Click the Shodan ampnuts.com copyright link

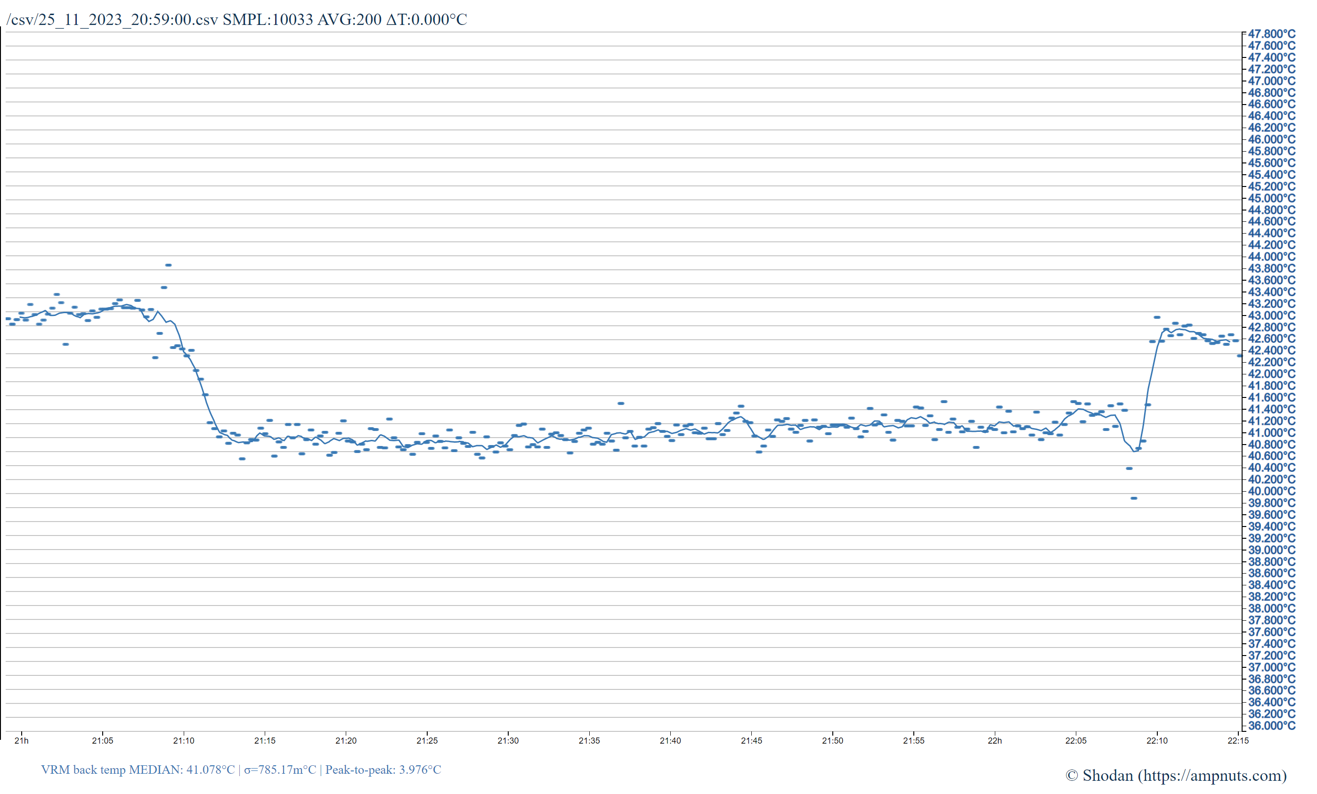[1176, 775]
